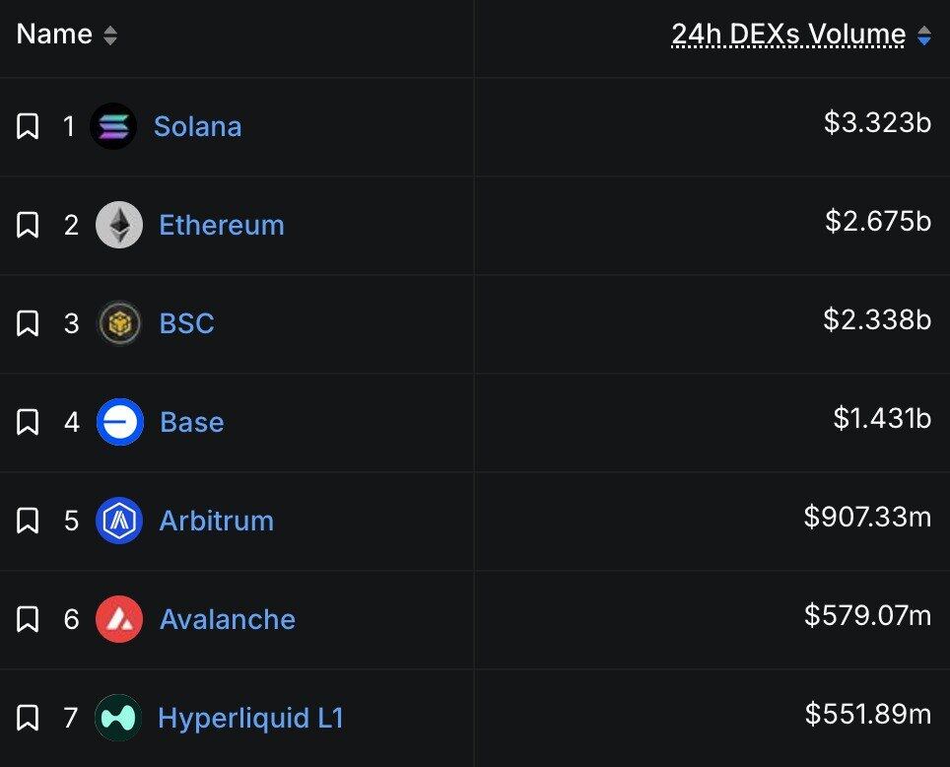Toggle bookmark for BSC
The height and width of the screenshot is (767, 950).
28,323
